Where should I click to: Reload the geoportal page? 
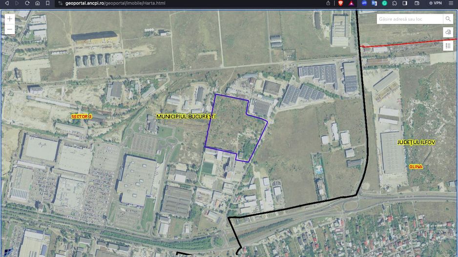click(x=27, y=3)
